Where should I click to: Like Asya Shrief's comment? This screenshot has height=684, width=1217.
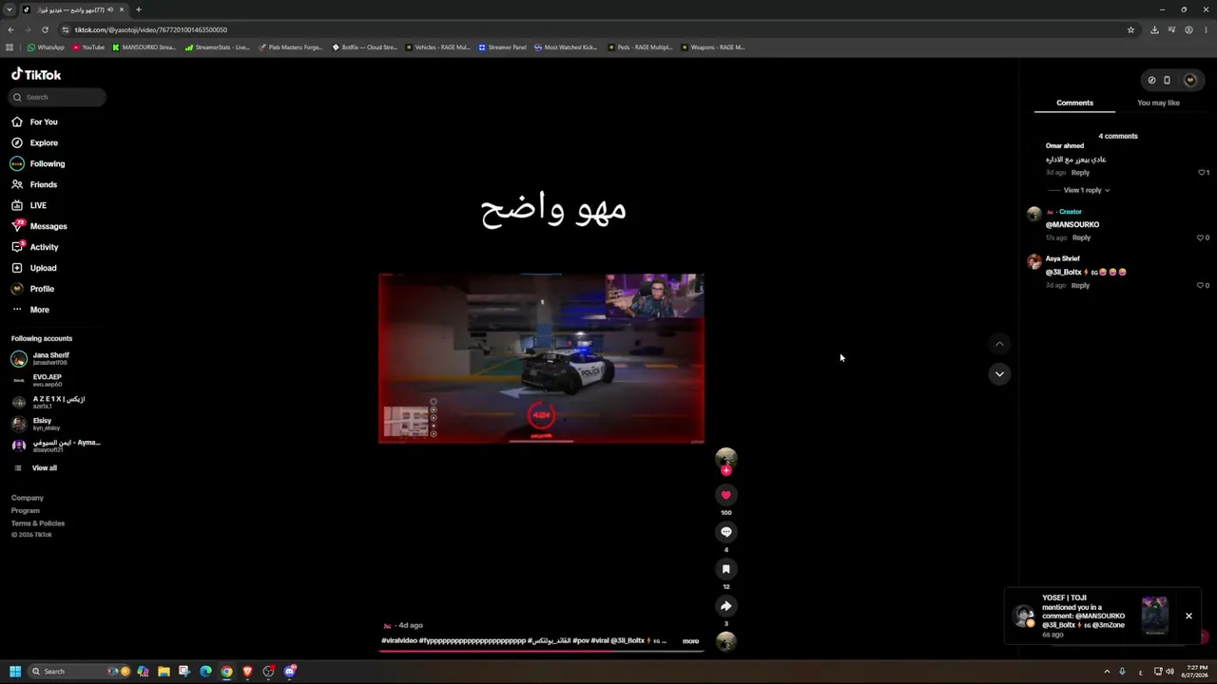tap(1201, 285)
